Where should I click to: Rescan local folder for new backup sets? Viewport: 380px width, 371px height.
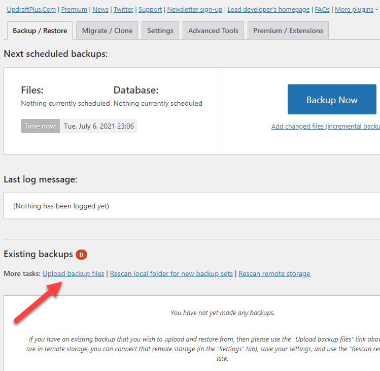click(171, 273)
